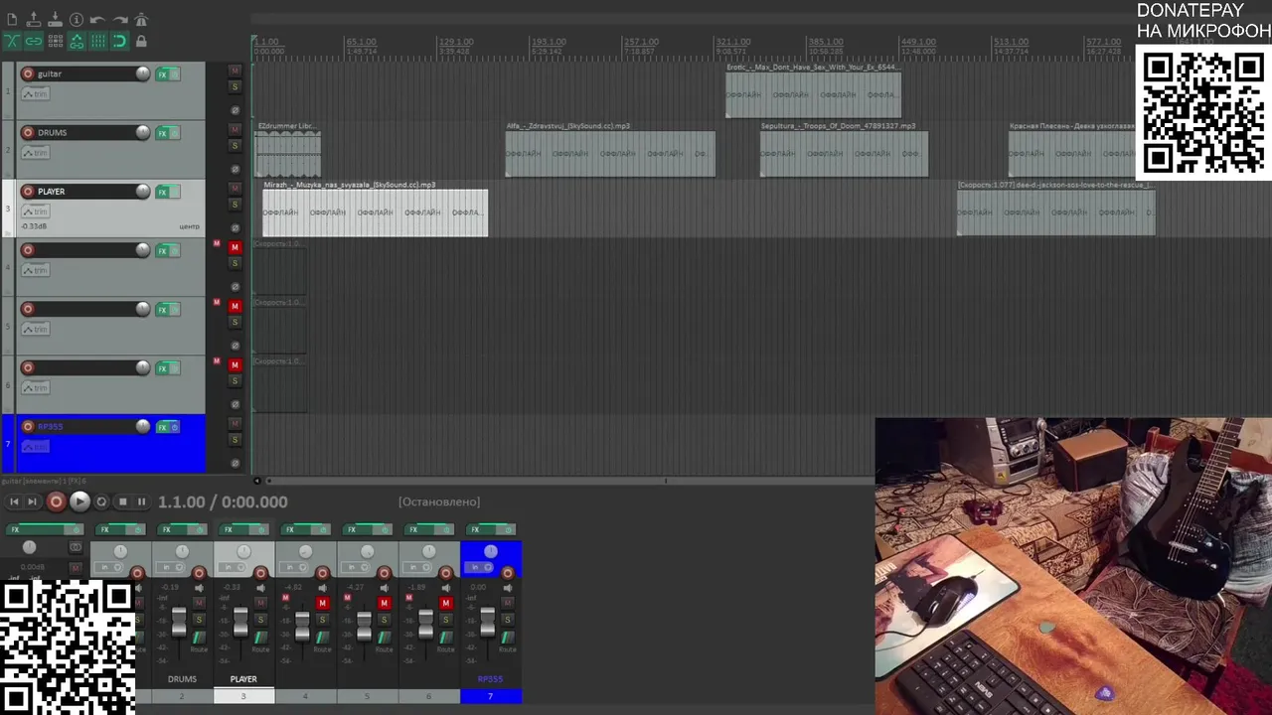
Task: Open track 5 trim envelope menu
Action: tap(36, 329)
